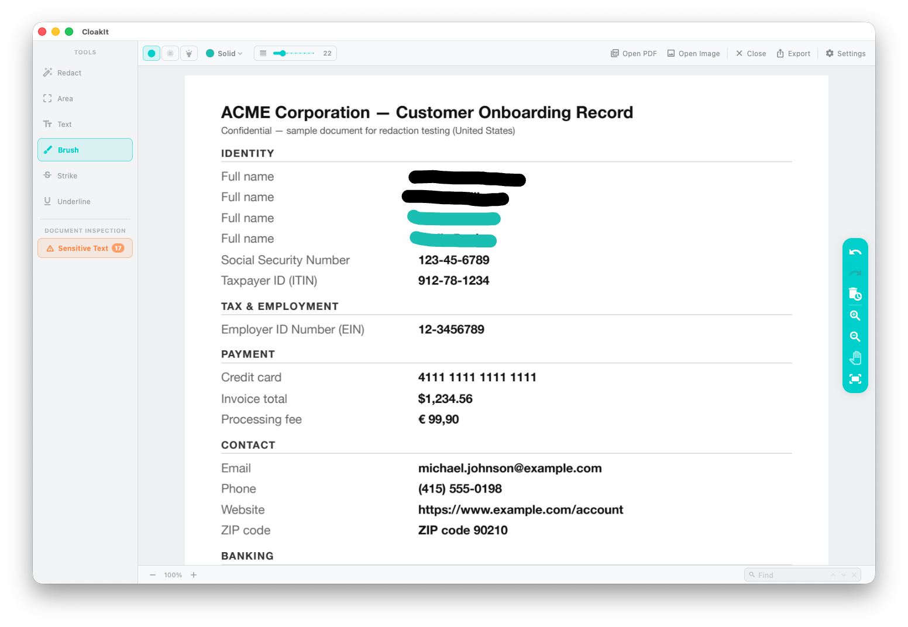Zoom out using floating magnifier minus
Screen dimensions: 908x627
click(855, 337)
